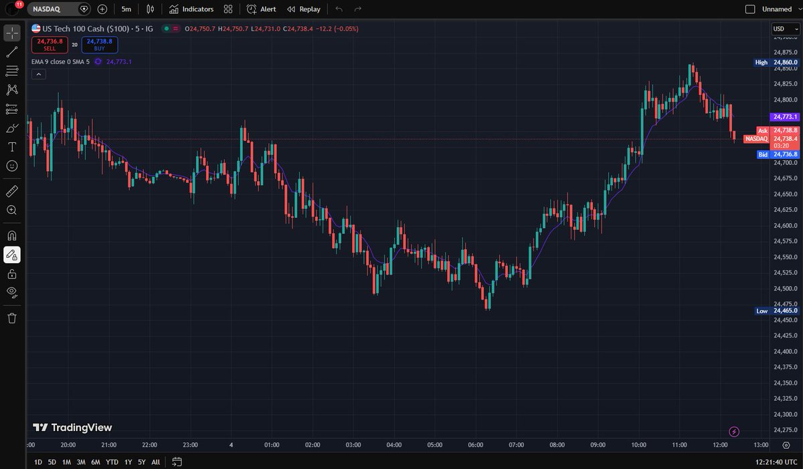Screen dimensions: 803x469
Task: Open the chart patterns tool
Action: coord(12,90)
